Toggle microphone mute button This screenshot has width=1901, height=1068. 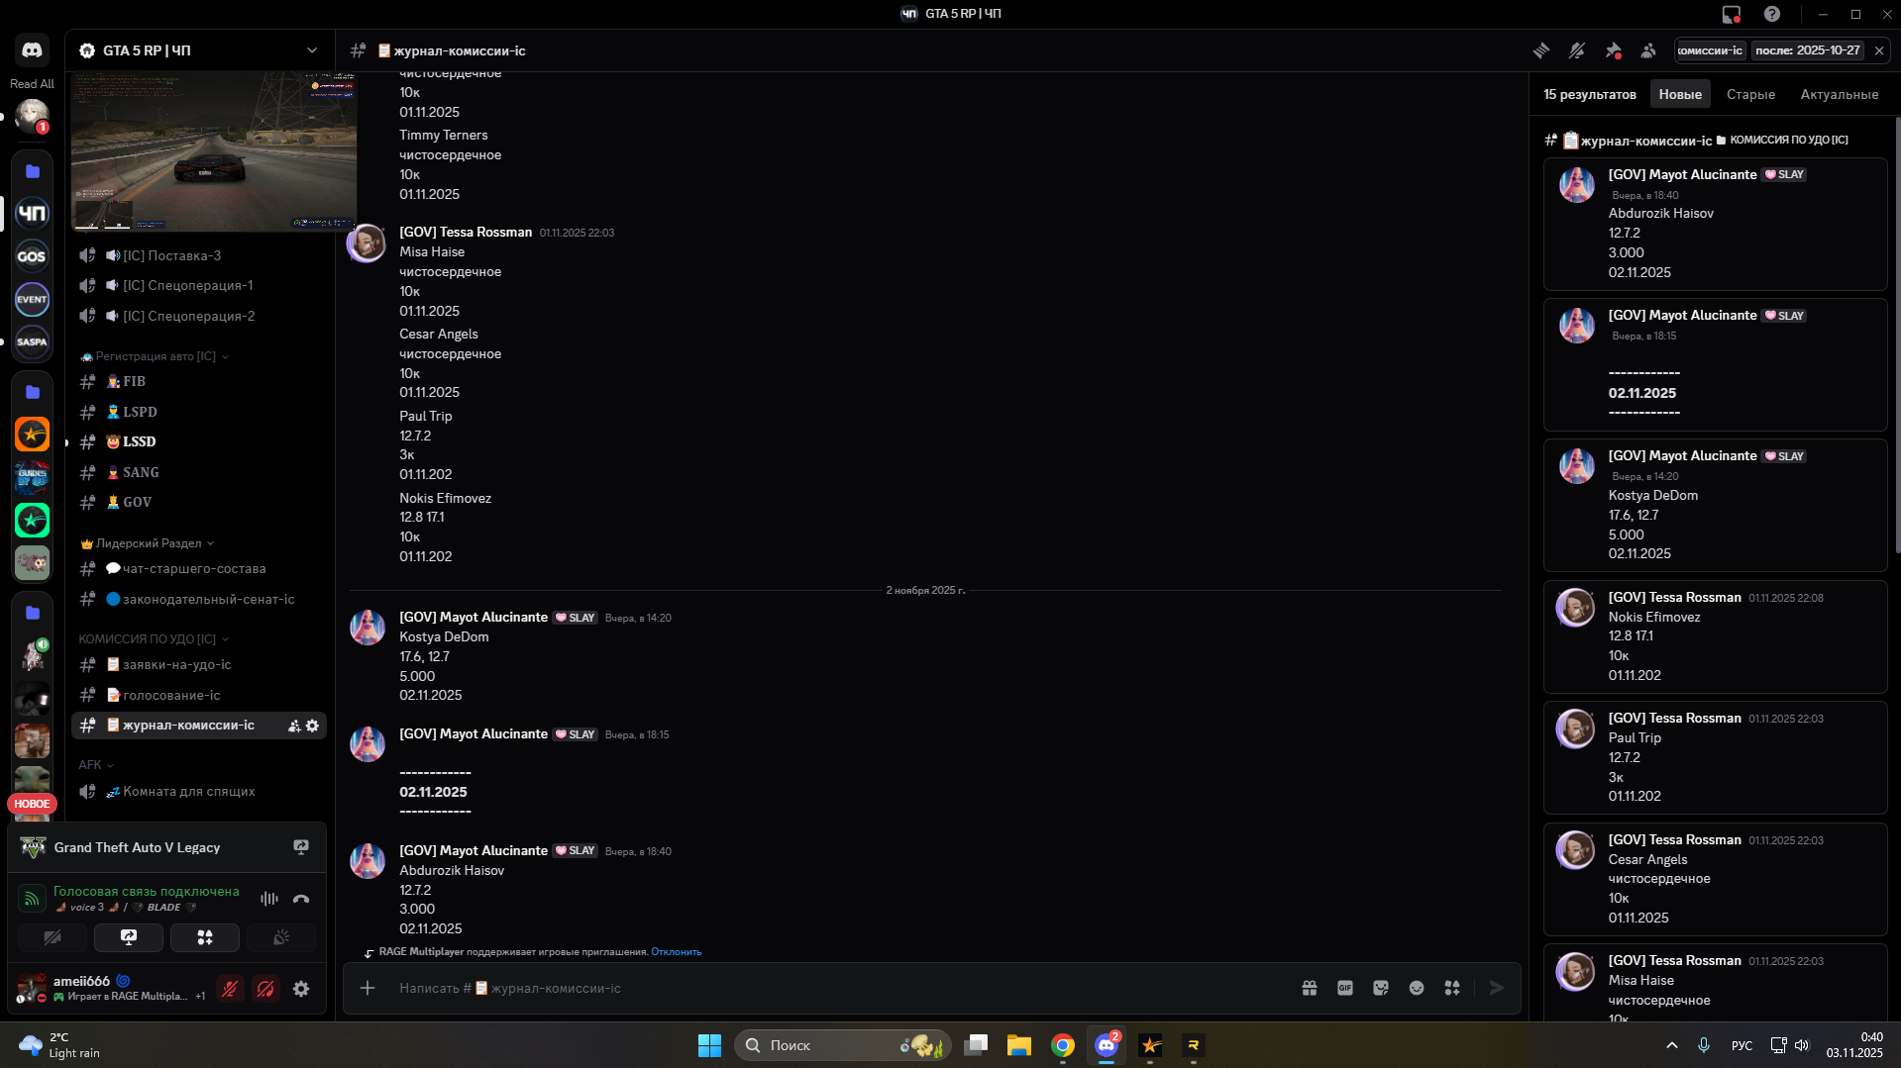pos(230,989)
